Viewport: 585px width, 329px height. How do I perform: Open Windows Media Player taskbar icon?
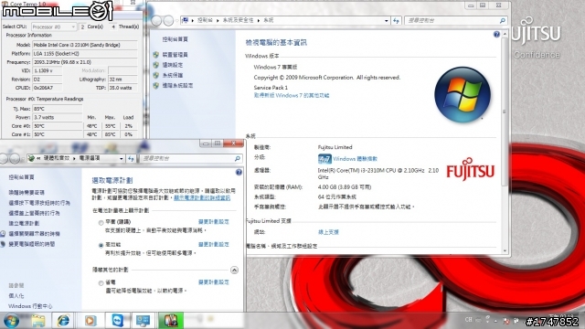[90, 321]
